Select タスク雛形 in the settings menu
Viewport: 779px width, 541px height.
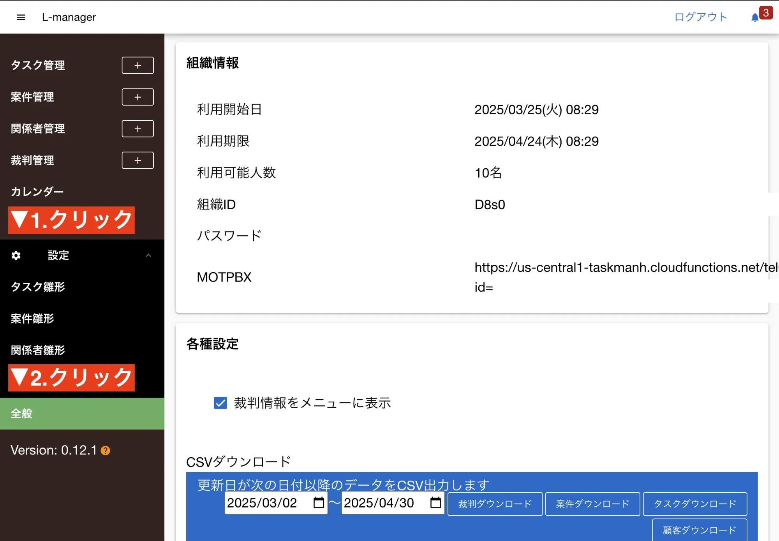(38, 287)
